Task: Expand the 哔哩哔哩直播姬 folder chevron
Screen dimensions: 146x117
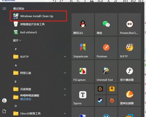Action: click(65, 95)
